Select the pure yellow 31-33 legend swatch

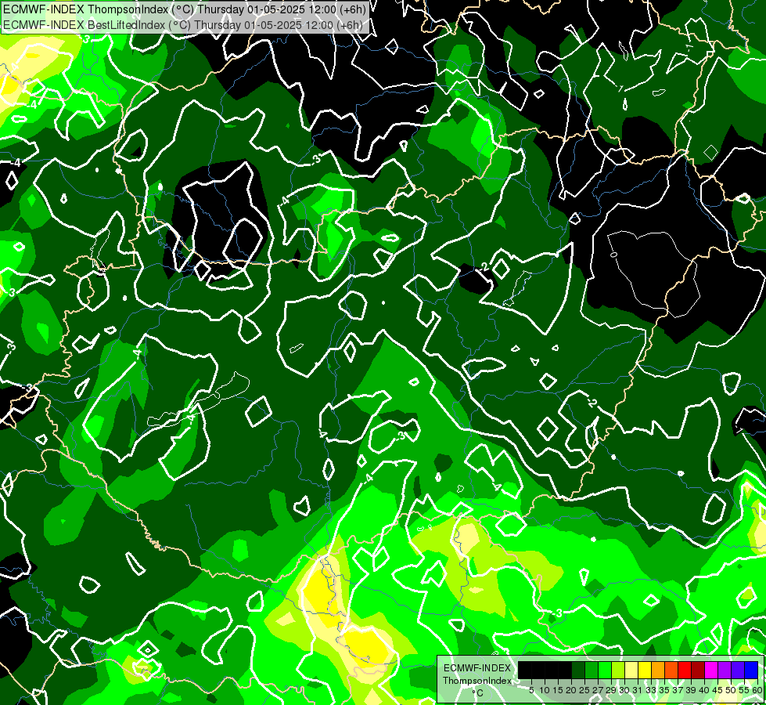coord(645,670)
